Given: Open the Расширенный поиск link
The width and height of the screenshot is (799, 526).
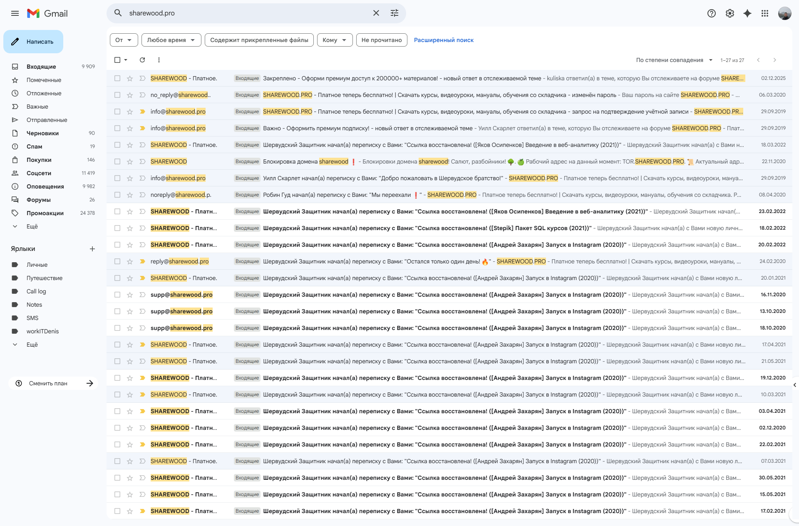Looking at the screenshot, I should [444, 40].
